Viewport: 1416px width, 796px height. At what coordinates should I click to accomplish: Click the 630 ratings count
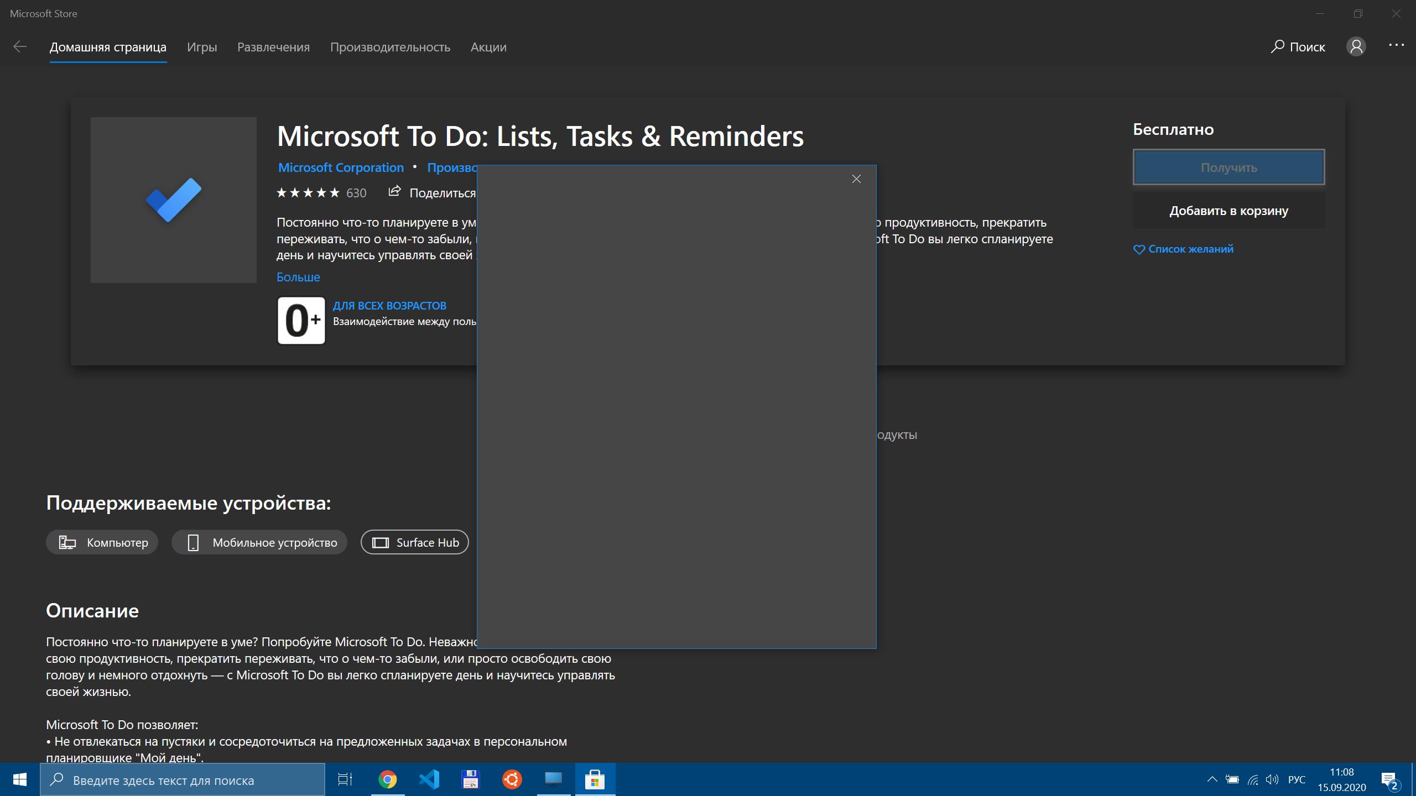(x=356, y=193)
